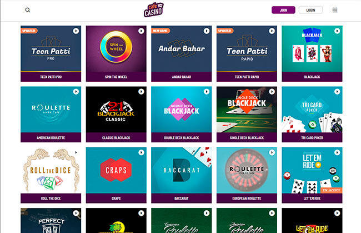This screenshot has height=233, width=361.
Task: Click the Login button
Action: tap(310, 10)
